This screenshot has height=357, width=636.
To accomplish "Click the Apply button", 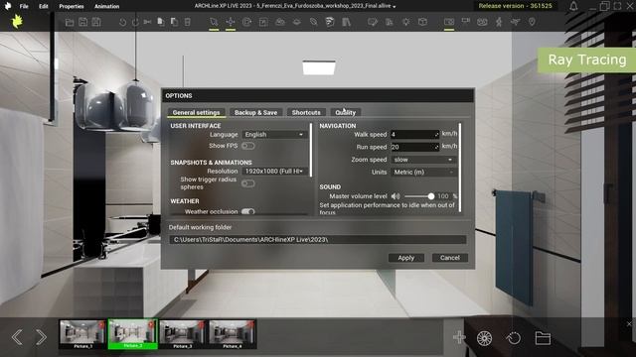I will click(x=406, y=258).
